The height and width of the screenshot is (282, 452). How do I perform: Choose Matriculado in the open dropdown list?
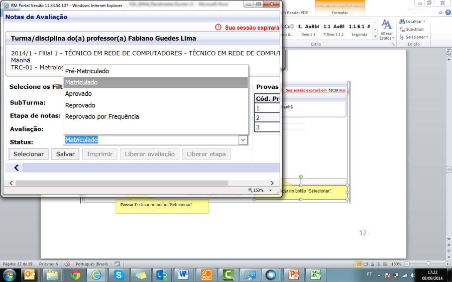156,82
